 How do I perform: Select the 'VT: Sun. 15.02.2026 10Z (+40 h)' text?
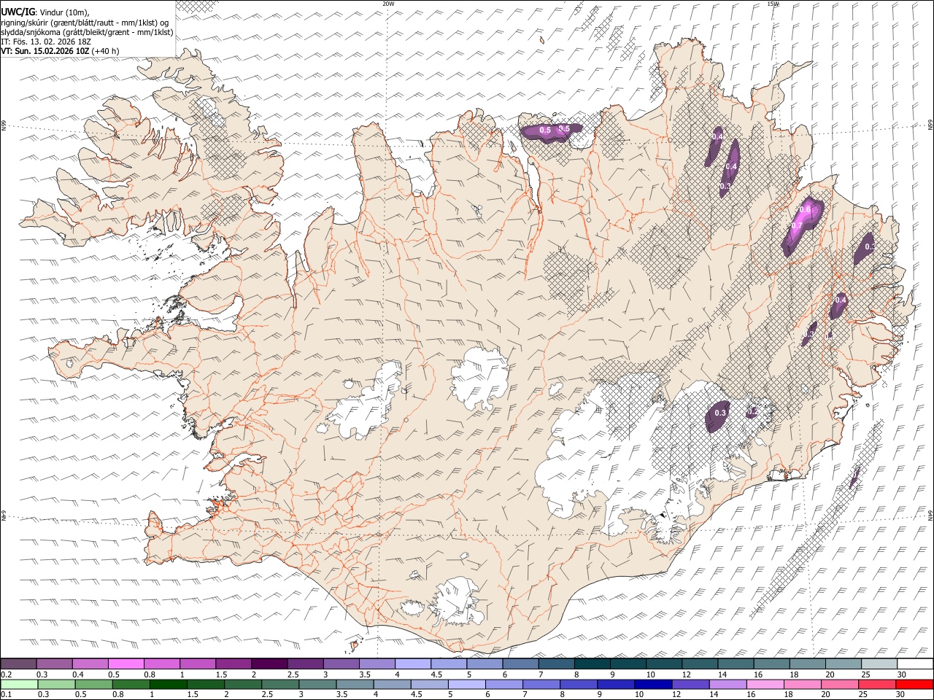pos(60,51)
